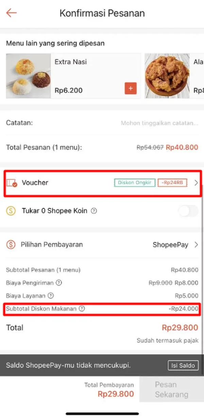204x419 pixels.
Task: Open help icon next to Shopee Koin
Action: tap(94, 211)
